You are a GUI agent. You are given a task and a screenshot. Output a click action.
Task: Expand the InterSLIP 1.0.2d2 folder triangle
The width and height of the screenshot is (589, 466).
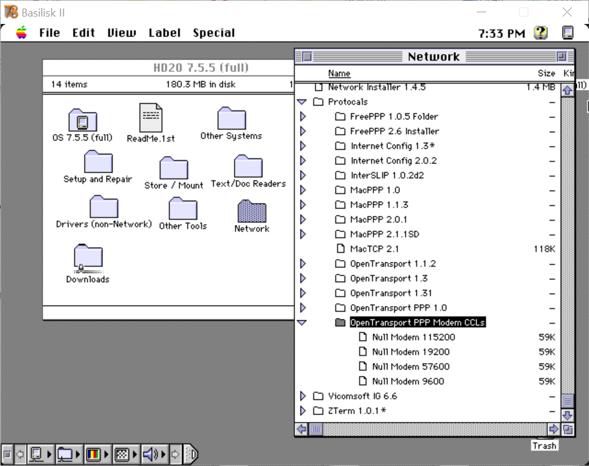[303, 175]
